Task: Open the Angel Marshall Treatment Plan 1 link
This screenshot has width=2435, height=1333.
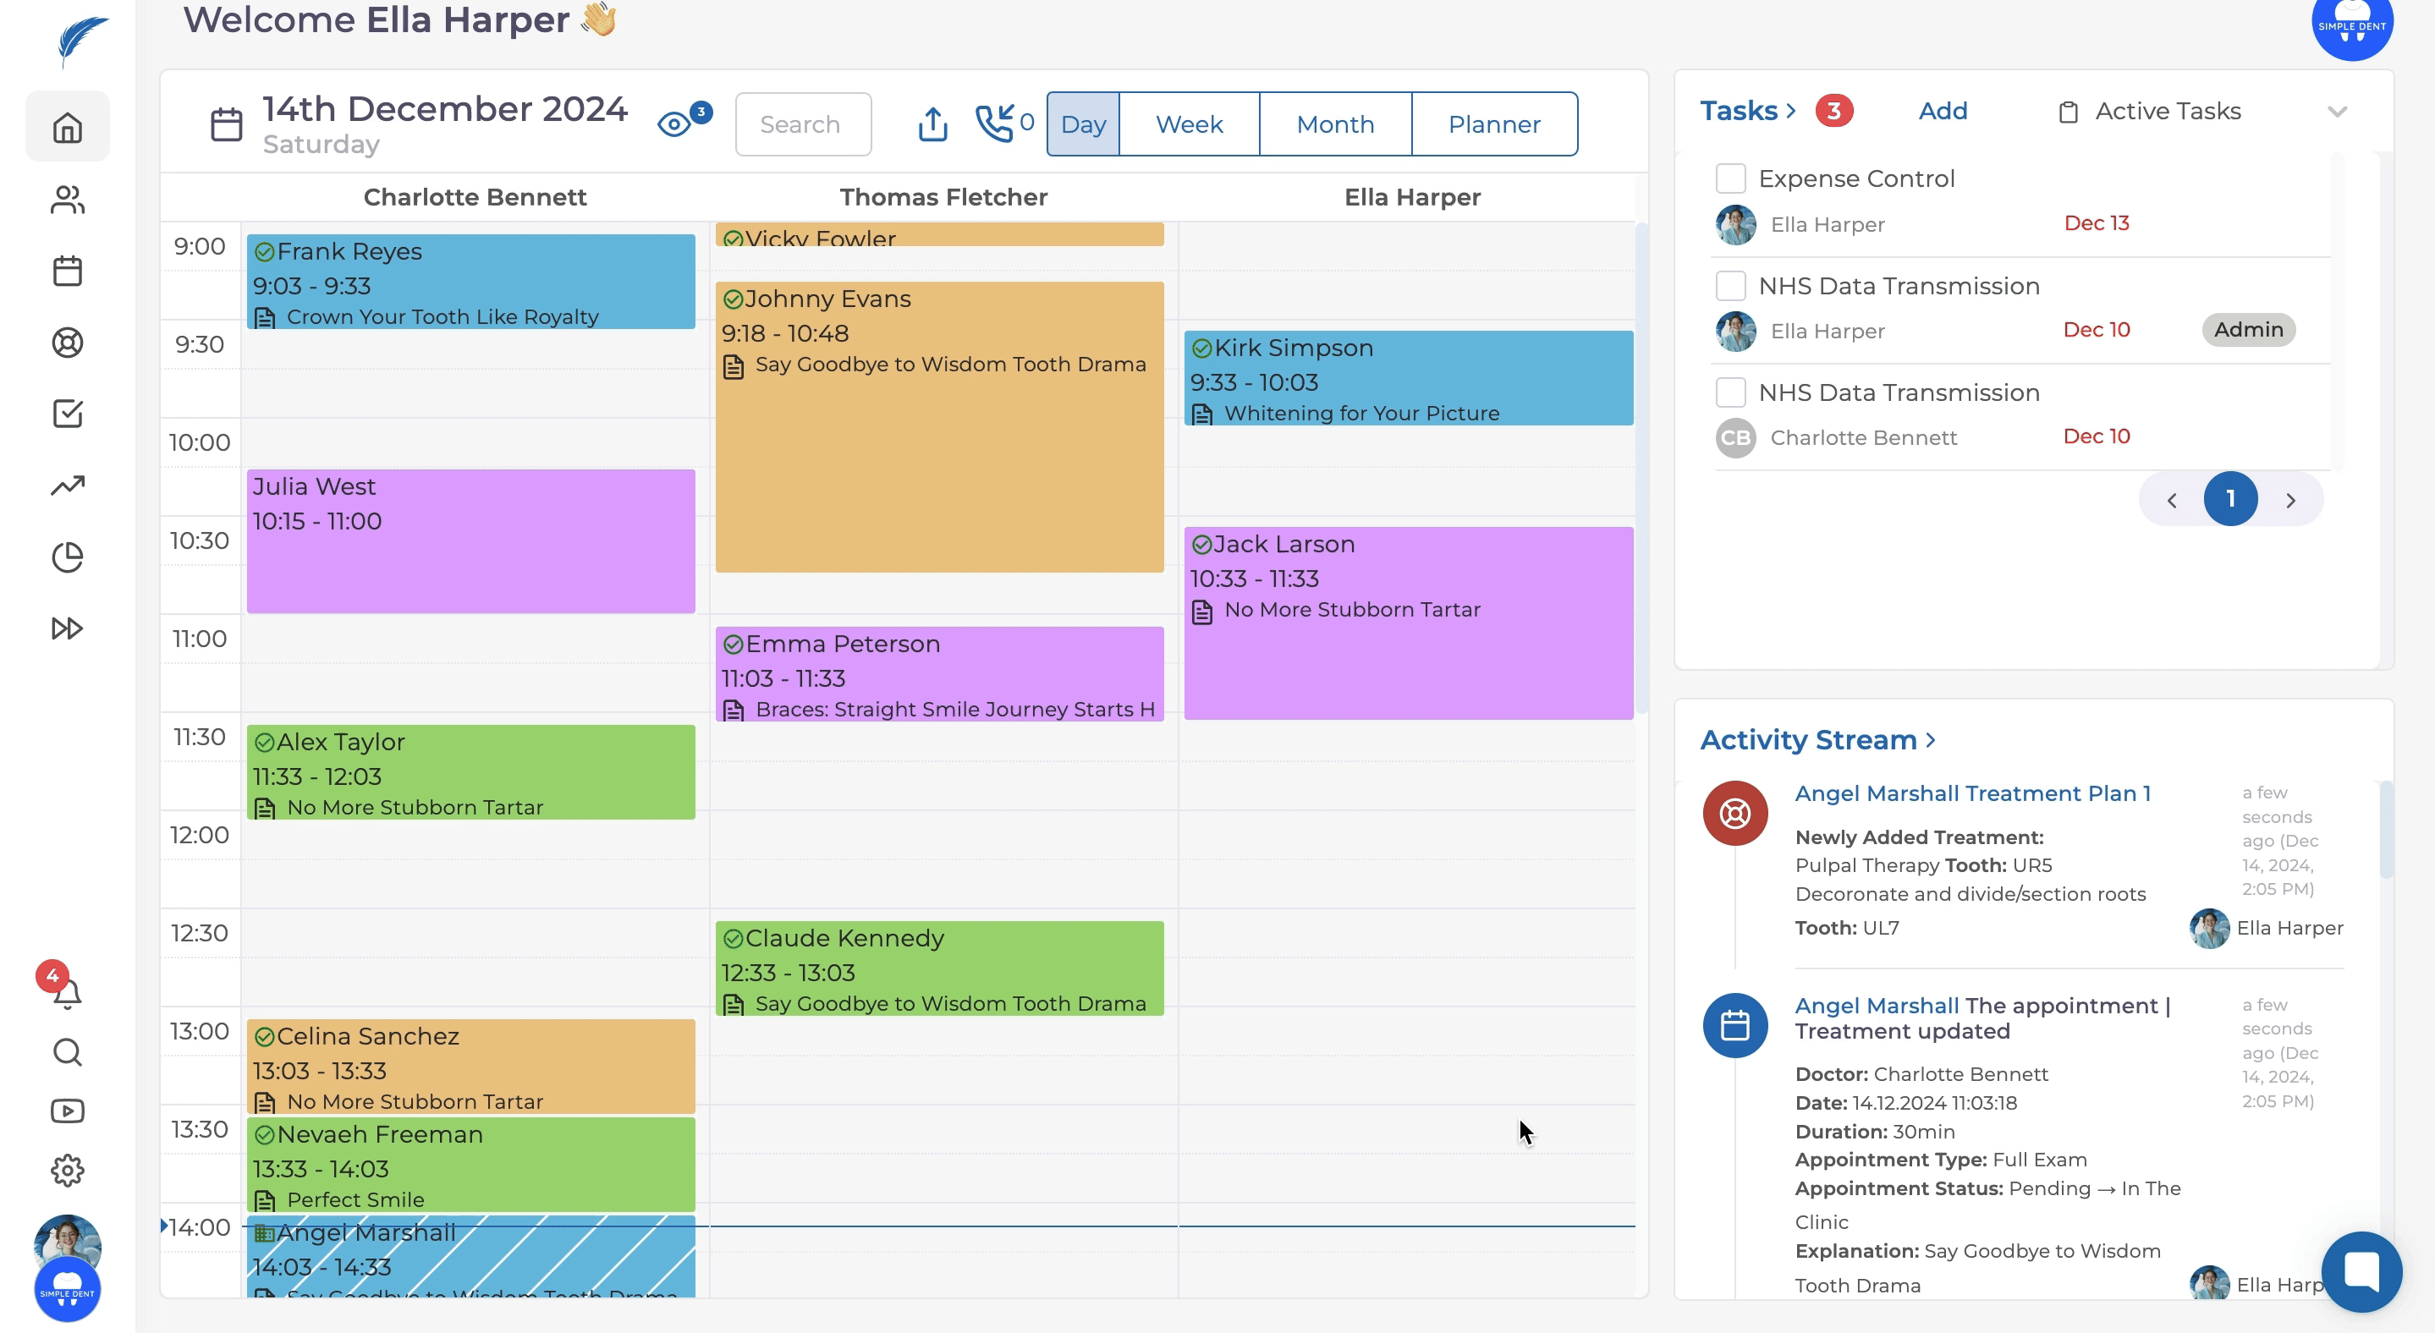Action: click(1972, 793)
